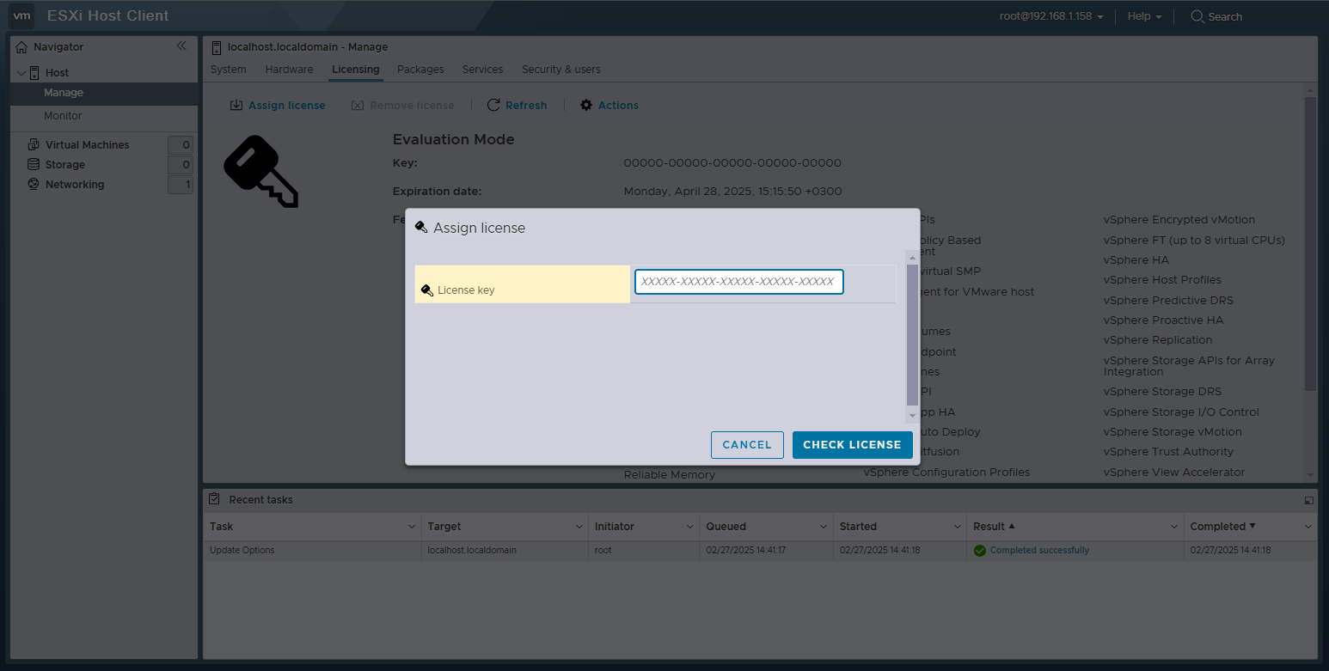Screen dimensions: 1329x671
Task: Click the License key input field
Action: pos(739,282)
